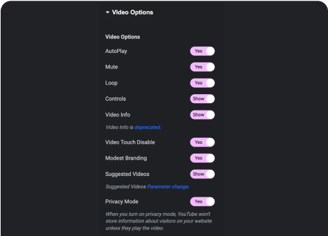Screen dimensions: 328x236
Task: Open the deprecated link under Video Info
Action: 148,127
